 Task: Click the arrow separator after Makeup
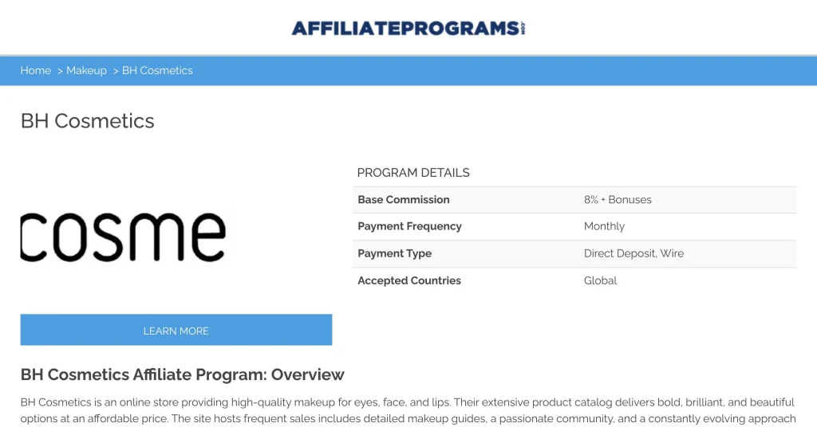click(x=115, y=71)
